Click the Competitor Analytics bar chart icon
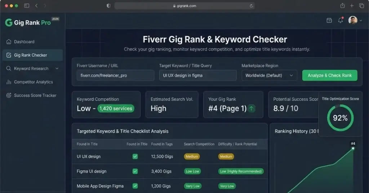The image size is (369, 193). (x=9, y=82)
